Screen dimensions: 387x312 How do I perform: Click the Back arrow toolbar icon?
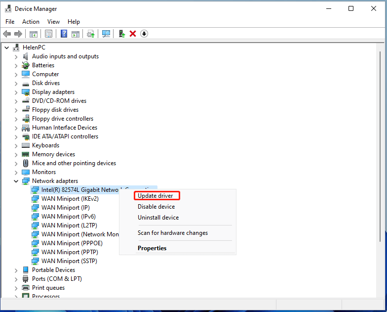[x=7, y=34]
